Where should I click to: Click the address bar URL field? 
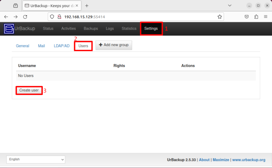(x=136, y=17)
